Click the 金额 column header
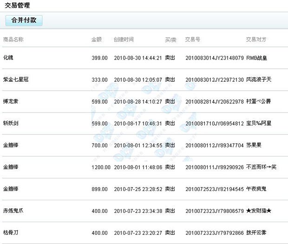 [x=97, y=40]
